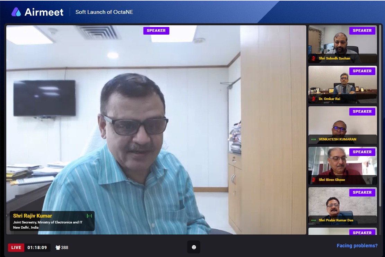Click the speakers list vertical scrollbar
This screenshot has width=385, height=257.
coord(380,115)
